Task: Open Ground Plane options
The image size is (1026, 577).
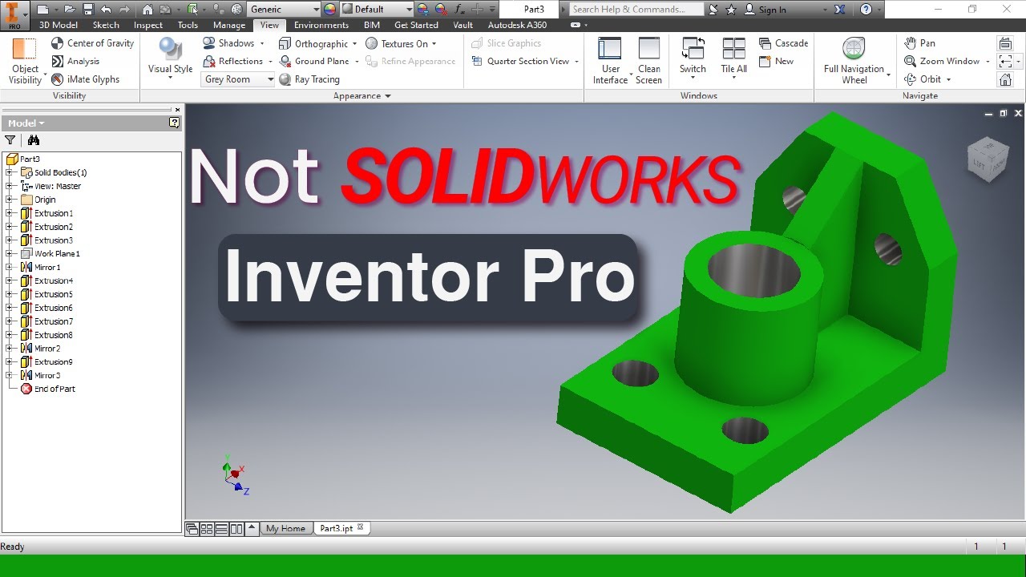Action: tap(318, 61)
